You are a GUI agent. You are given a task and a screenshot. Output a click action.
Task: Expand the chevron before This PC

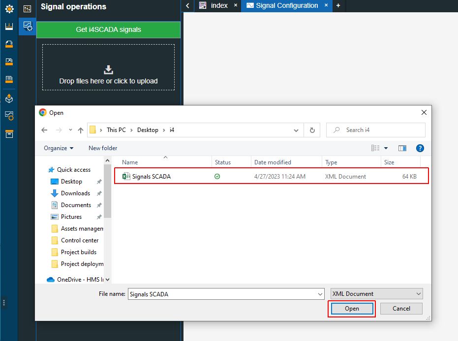coord(101,130)
